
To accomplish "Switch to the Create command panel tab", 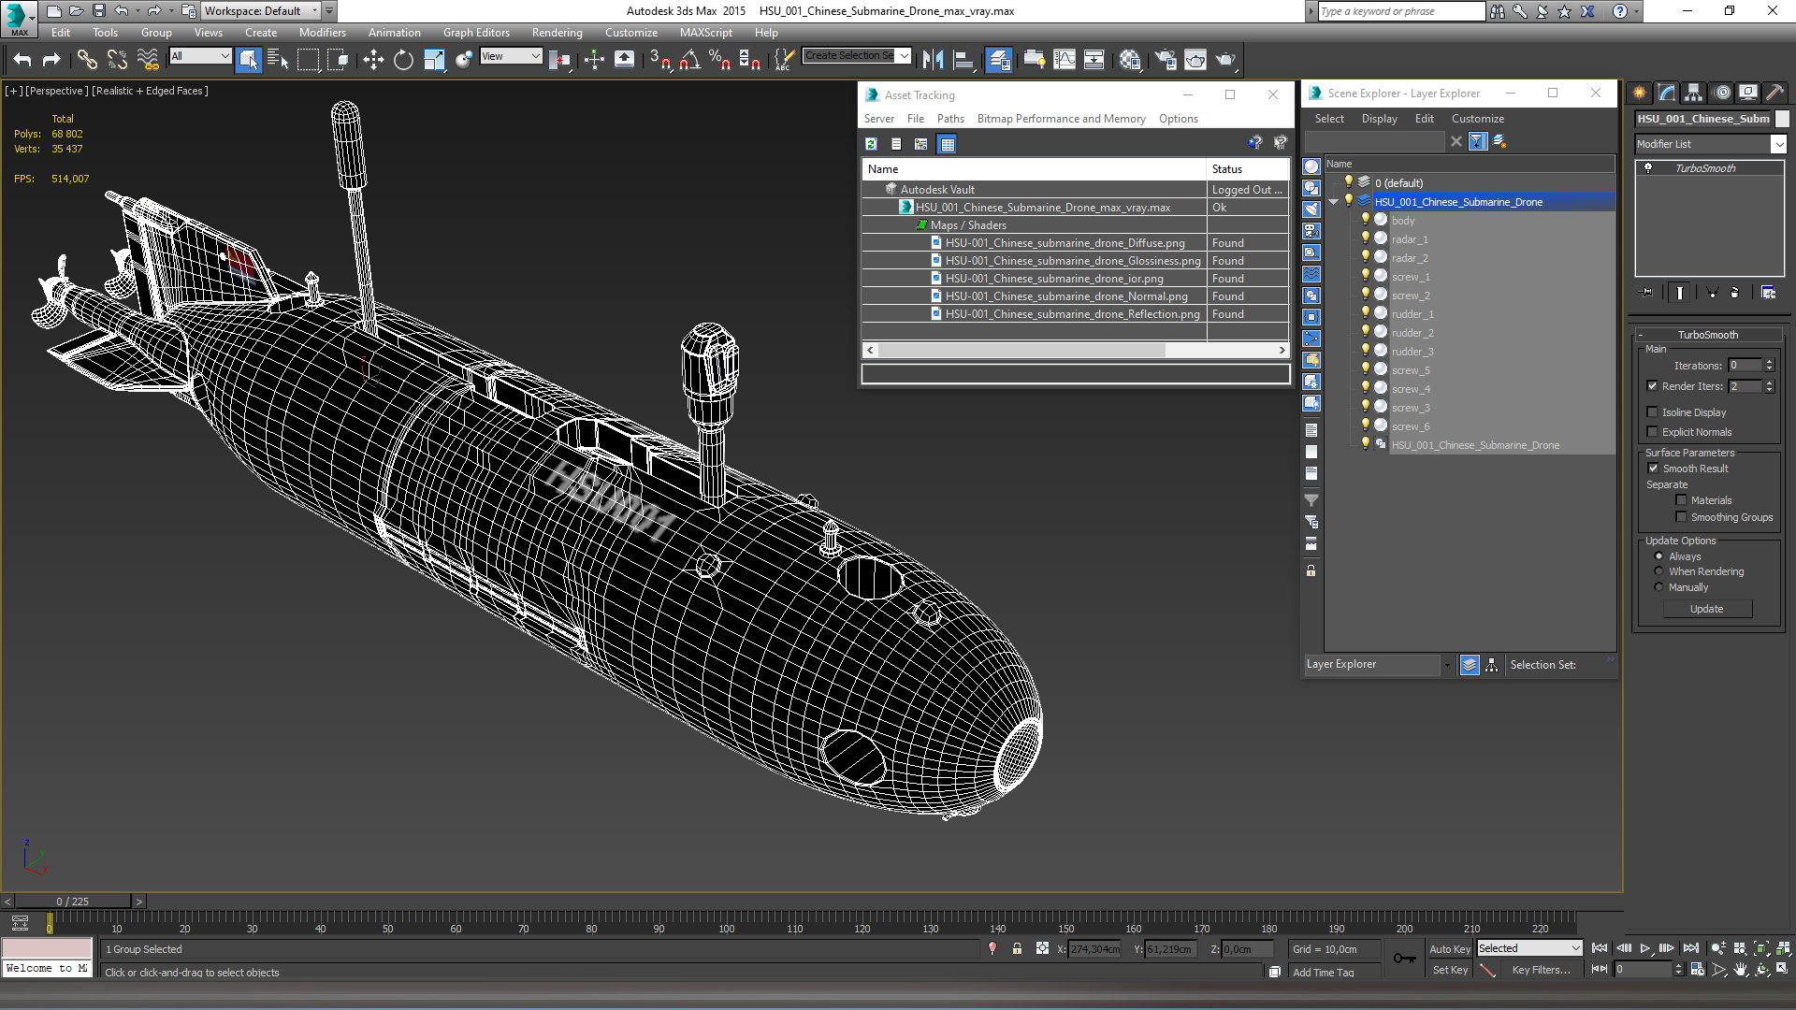I will (x=1639, y=93).
